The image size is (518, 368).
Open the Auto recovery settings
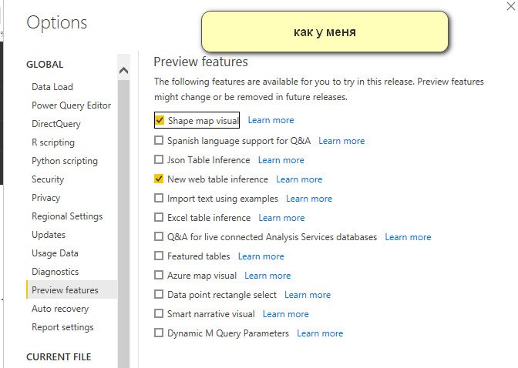(x=60, y=309)
